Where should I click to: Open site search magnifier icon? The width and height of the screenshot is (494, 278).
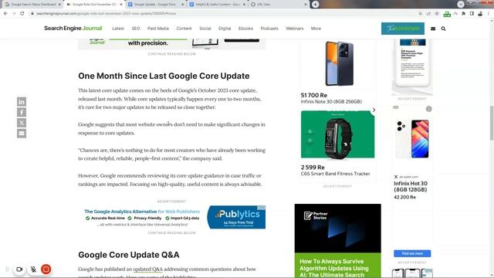coord(443,29)
